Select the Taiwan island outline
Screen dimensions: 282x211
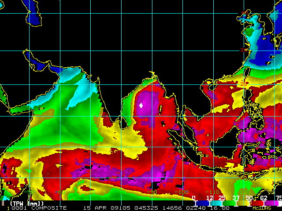248,71
